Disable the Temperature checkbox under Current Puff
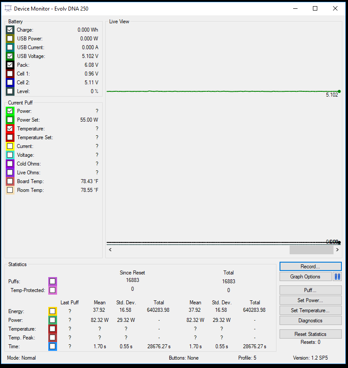 (10, 129)
